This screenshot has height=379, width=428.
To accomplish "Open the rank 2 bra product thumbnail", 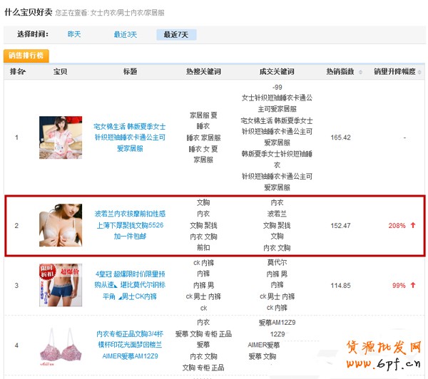I will coord(60,225).
